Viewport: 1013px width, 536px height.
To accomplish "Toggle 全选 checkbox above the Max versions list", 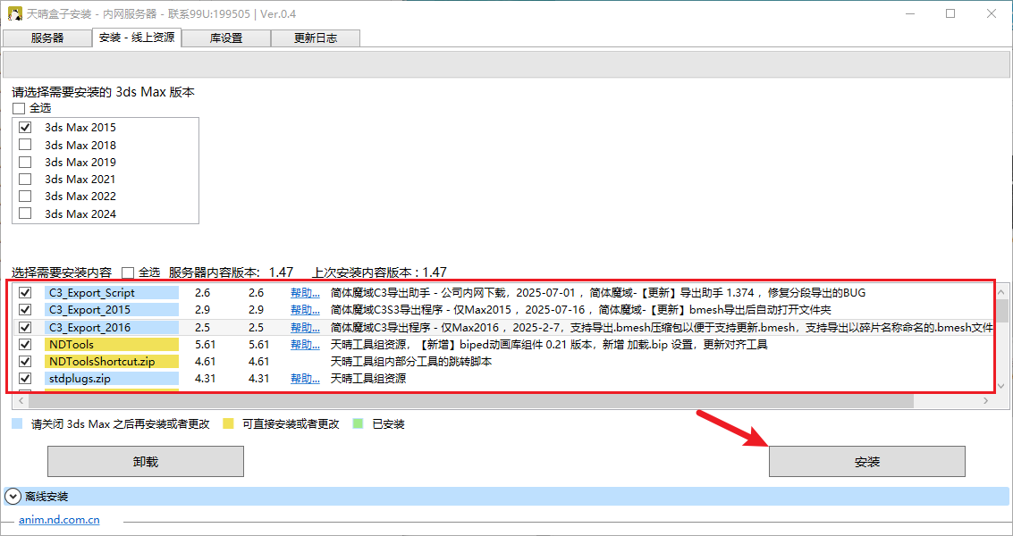I will pyautogui.click(x=19, y=108).
